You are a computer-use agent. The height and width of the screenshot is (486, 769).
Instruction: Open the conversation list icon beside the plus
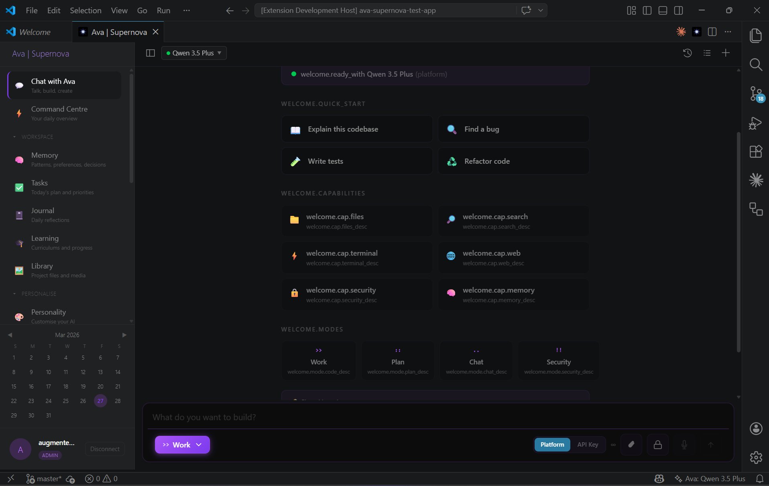point(707,53)
